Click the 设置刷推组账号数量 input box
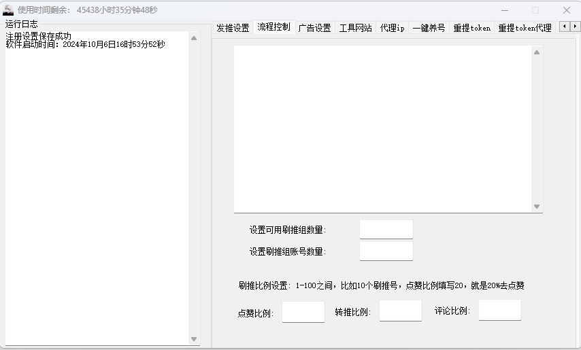 pyautogui.click(x=386, y=251)
